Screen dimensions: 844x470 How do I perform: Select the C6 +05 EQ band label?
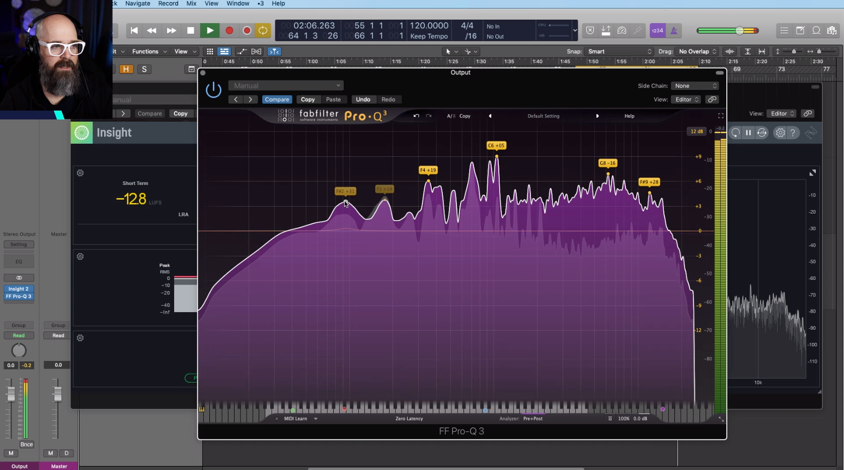coord(496,146)
